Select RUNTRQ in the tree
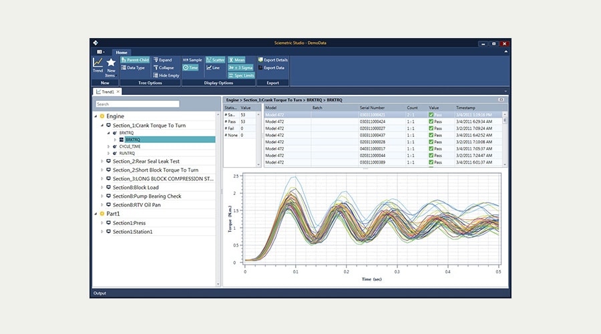This screenshot has height=334, width=601. [127, 154]
